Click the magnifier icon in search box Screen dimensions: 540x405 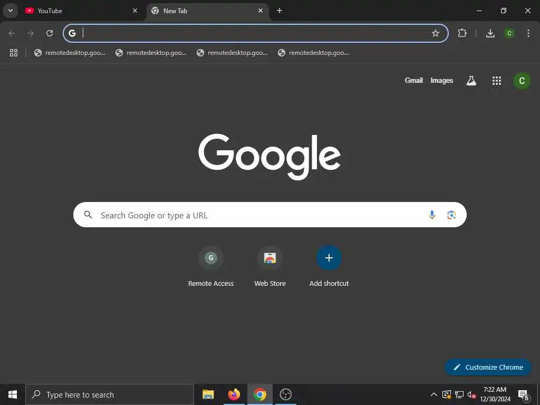coord(88,215)
